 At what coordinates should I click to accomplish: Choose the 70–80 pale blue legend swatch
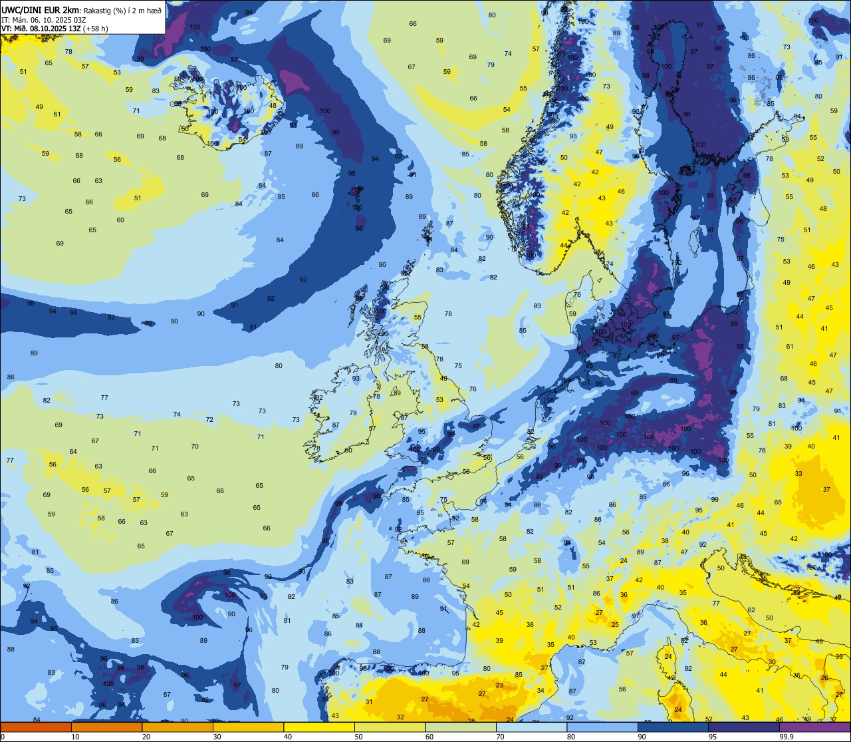click(531, 727)
